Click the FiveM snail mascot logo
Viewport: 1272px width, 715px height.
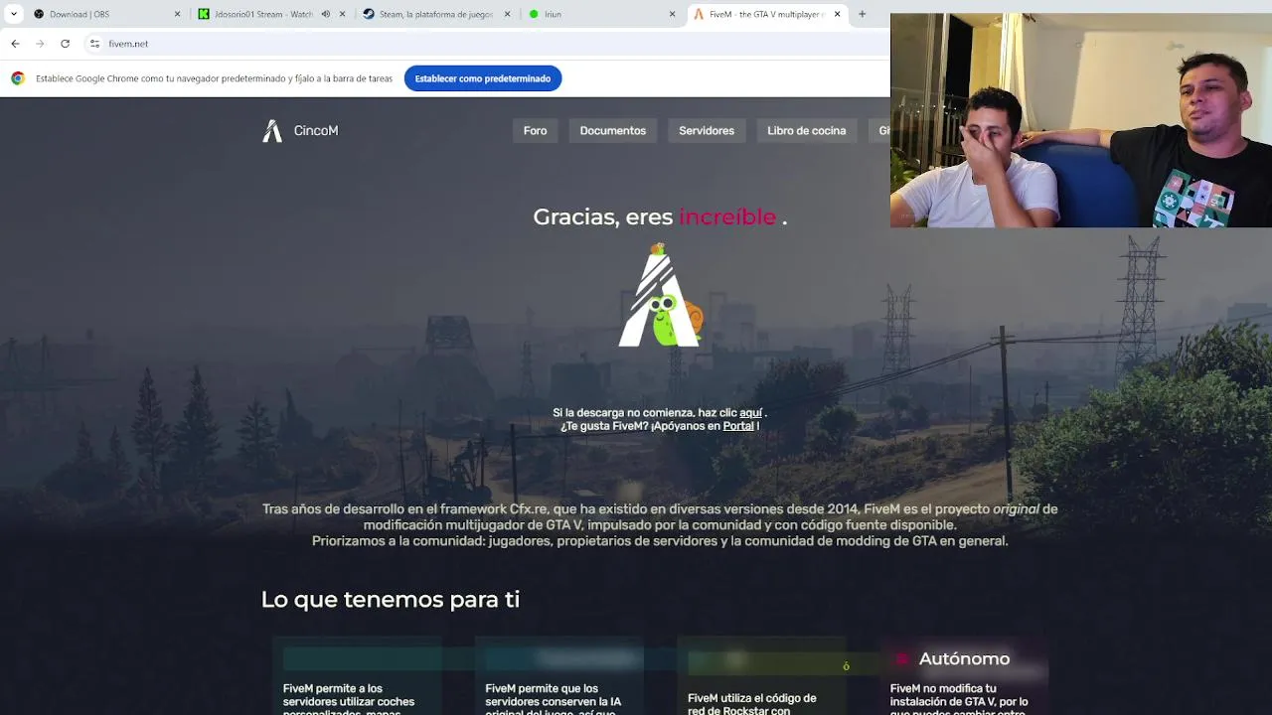tap(661, 295)
